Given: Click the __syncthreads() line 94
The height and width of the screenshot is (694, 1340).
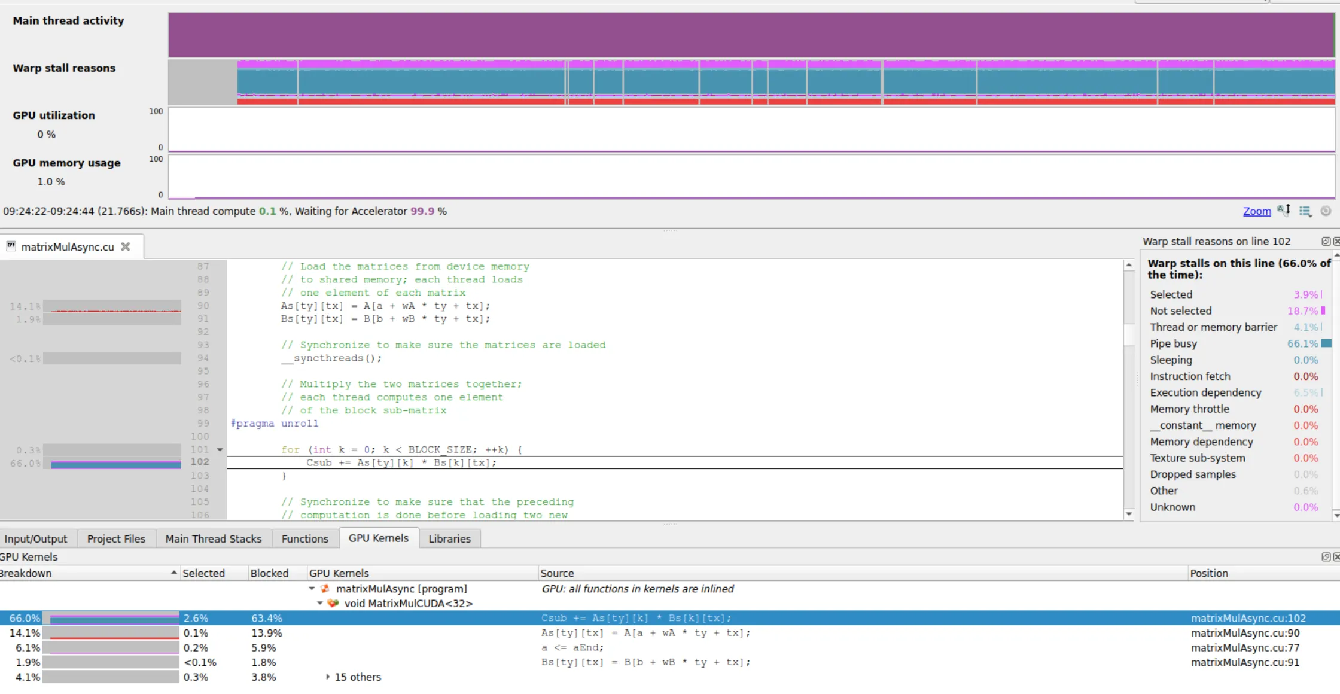Looking at the screenshot, I should [331, 358].
